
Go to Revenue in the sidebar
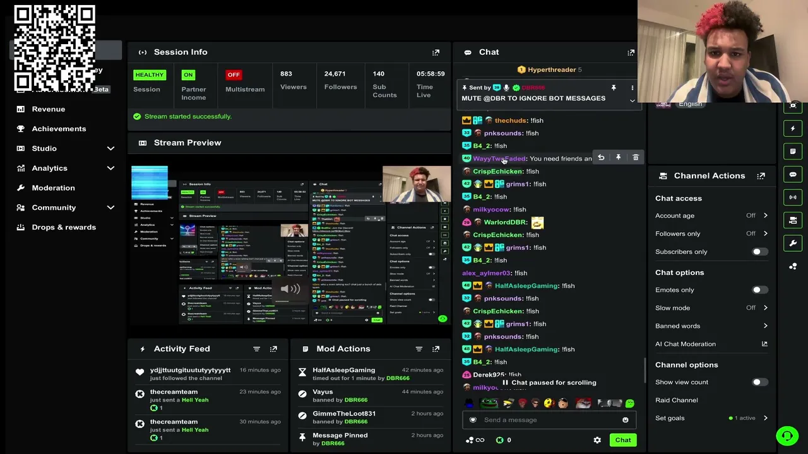click(x=49, y=109)
